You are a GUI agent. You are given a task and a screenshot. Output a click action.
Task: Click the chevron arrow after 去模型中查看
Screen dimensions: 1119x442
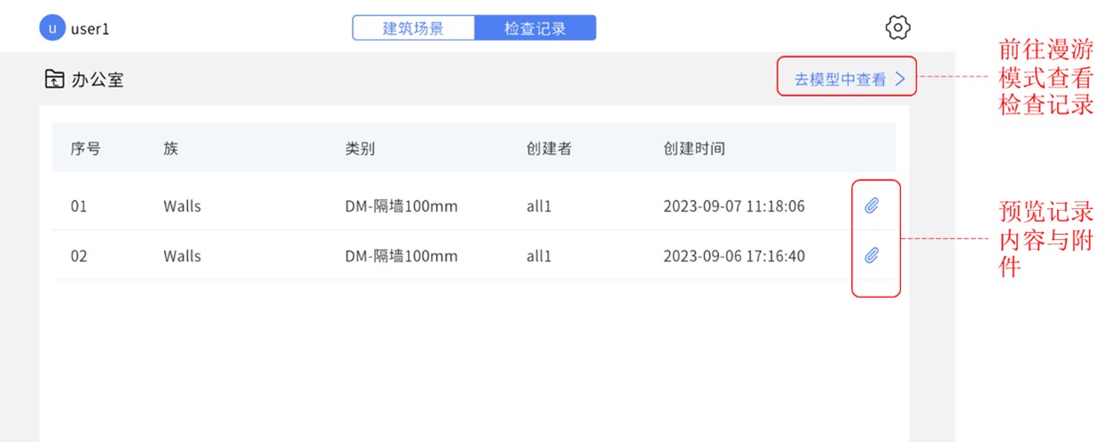(900, 79)
